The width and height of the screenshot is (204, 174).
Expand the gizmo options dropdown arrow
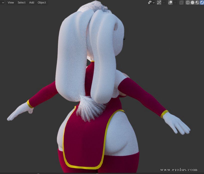coord(164,2)
